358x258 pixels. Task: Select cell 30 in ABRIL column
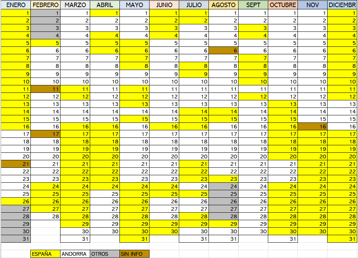(105, 231)
